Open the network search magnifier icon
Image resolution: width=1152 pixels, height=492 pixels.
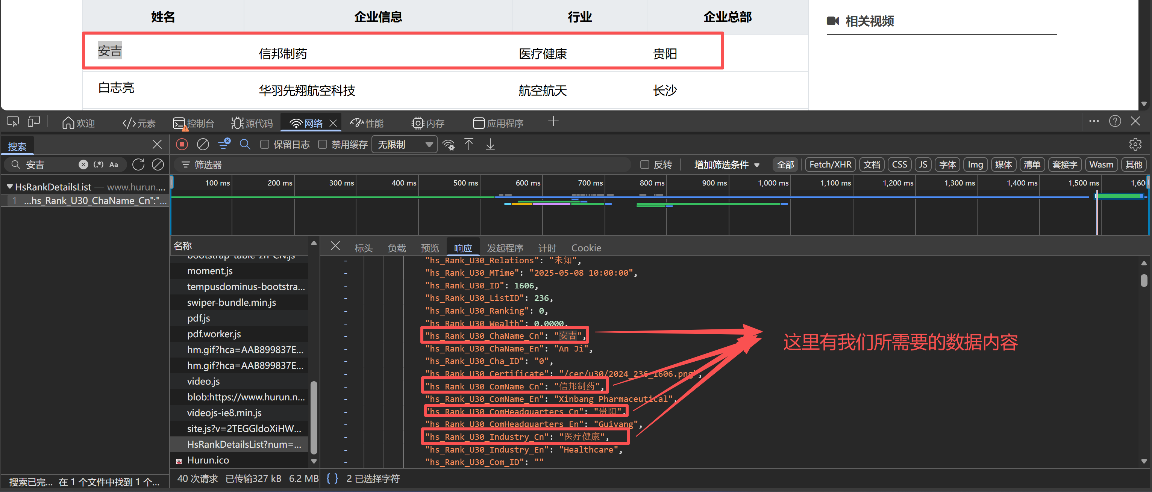point(245,144)
